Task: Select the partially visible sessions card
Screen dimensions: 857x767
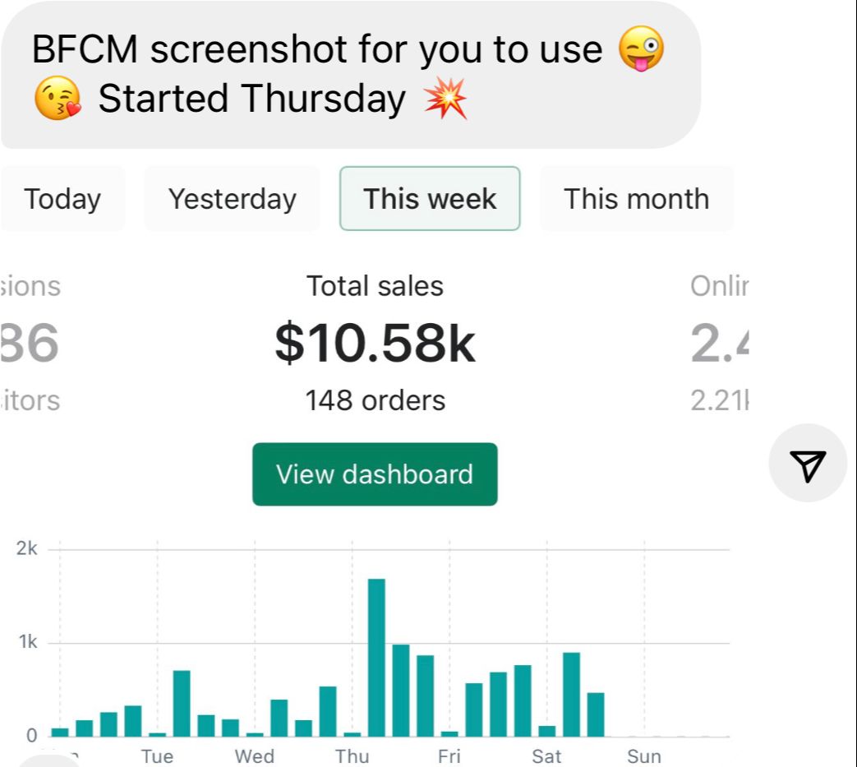Action: click(33, 344)
